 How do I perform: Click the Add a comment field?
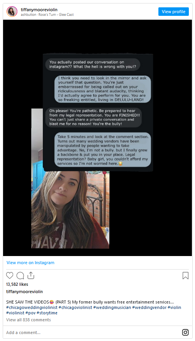coord(91,332)
